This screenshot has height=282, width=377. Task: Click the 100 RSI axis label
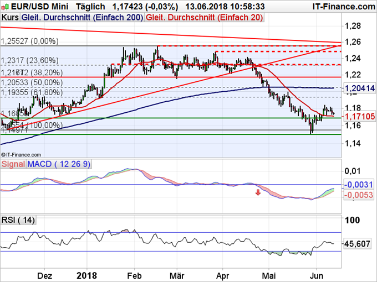[352, 220]
